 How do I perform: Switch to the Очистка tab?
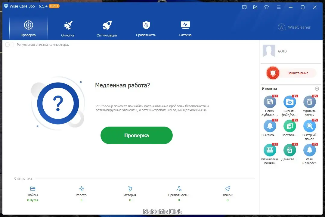[67, 28]
